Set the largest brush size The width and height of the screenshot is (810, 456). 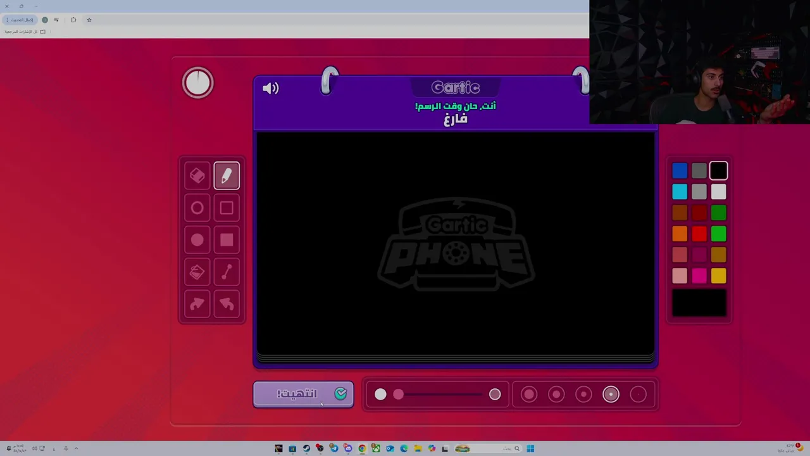pos(529,395)
